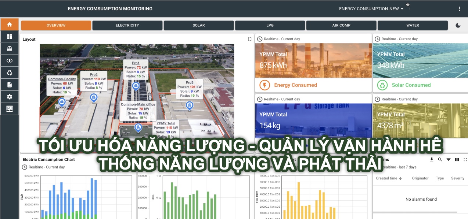The image size is (468, 219).
Task: Toggle dark mode with moon icon
Action: [458, 25]
